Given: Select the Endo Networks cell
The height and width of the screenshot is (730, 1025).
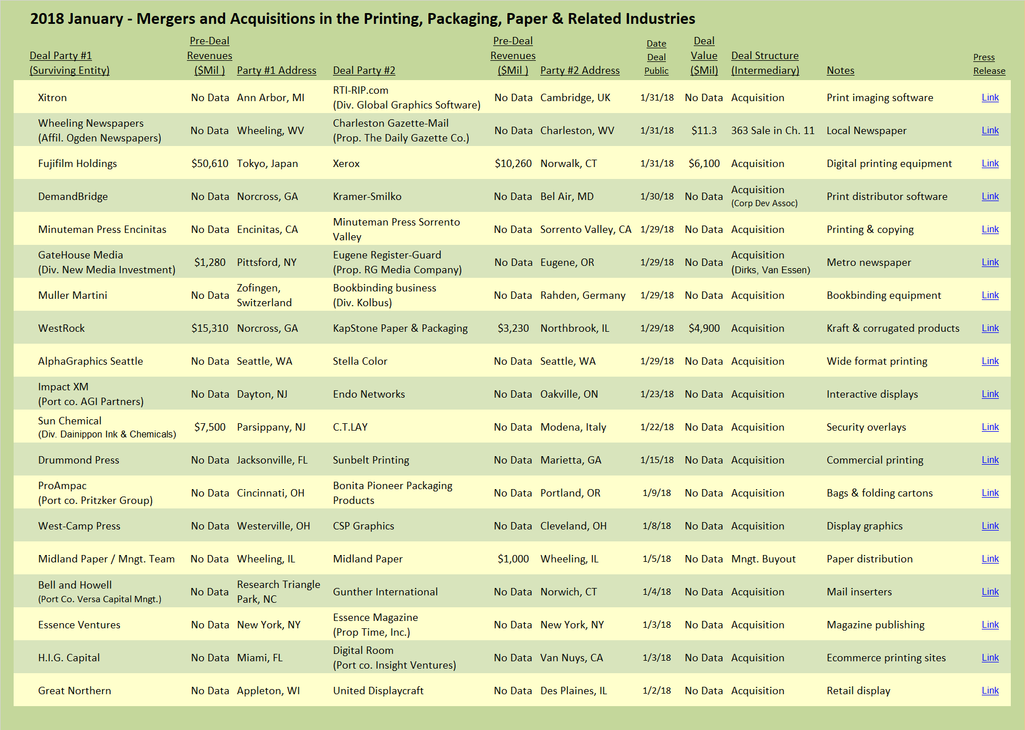Looking at the screenshot, I should pos(369,394).
